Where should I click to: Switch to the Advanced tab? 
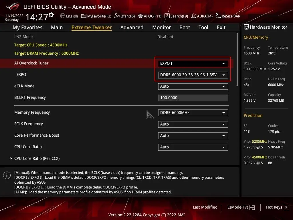coord(132,27)
